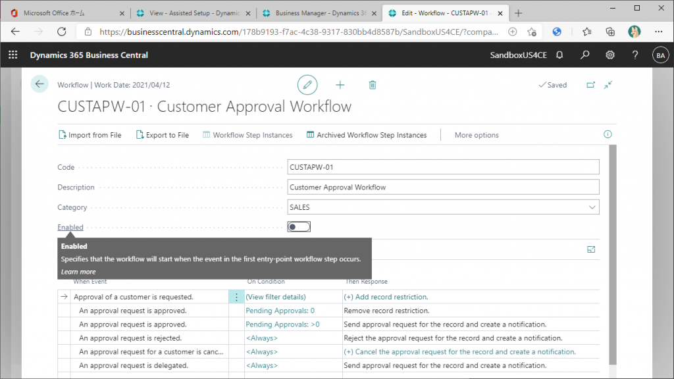Open the search magnifier in Business Central
674x379 pixels.
click(x=584, y=55)
